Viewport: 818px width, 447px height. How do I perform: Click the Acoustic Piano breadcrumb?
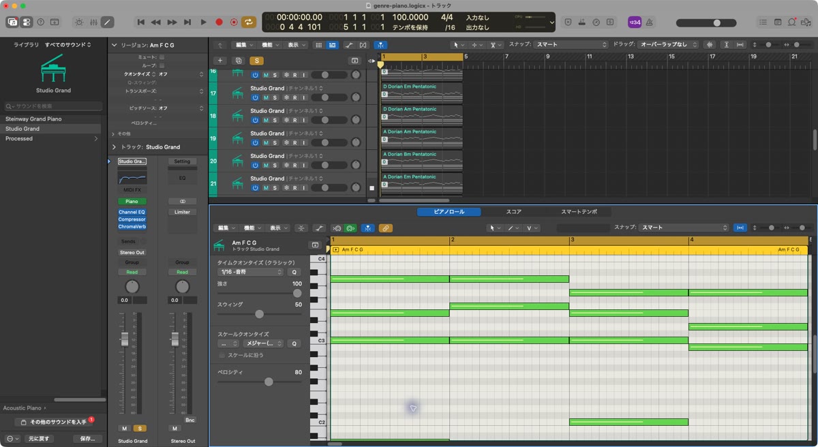pos(22,408)
